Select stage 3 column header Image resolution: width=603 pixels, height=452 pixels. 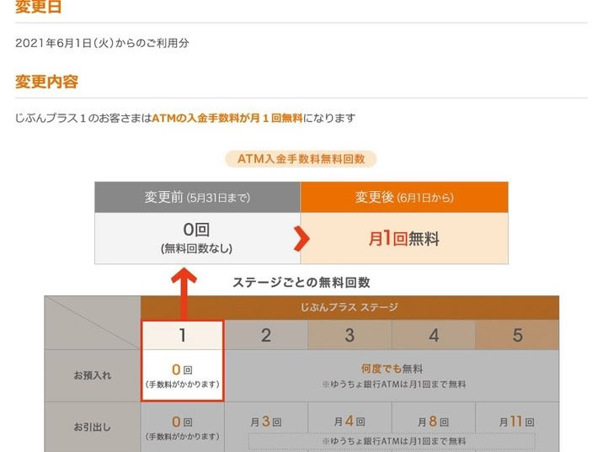(x=350, y=335)
